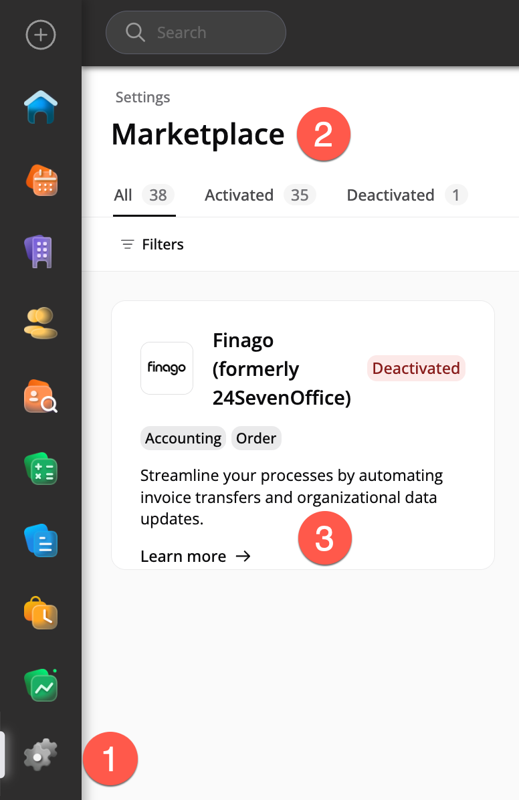Click the Search input field
The image size is (519, 800).
pos(196,33)
